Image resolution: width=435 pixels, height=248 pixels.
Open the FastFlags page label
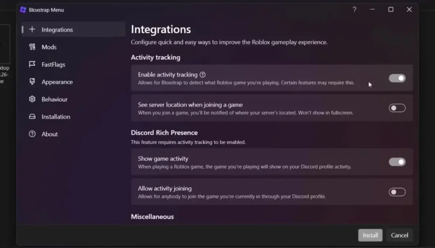pyautogui.click(x=53, y=64)
